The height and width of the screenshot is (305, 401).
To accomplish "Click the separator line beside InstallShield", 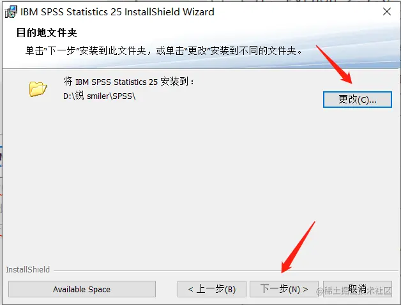I will point(226,271).
